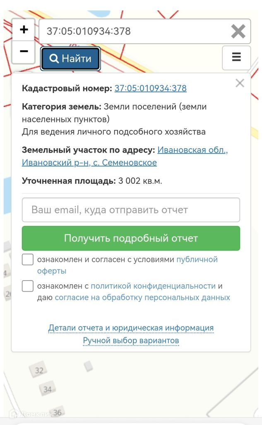This screenshot has width=262, height=425.
Task: Check the публичной оферты agreement checkbox
Action: [28, 260]
